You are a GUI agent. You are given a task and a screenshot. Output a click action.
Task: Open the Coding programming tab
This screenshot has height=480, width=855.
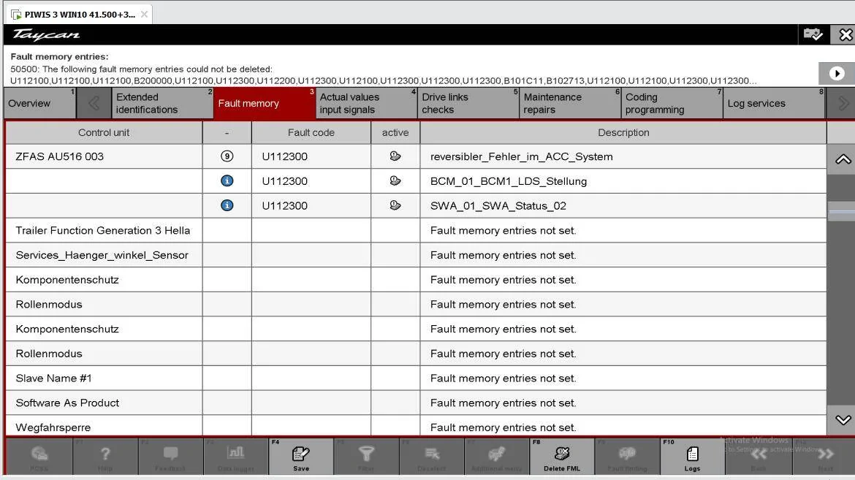point(672,103)
